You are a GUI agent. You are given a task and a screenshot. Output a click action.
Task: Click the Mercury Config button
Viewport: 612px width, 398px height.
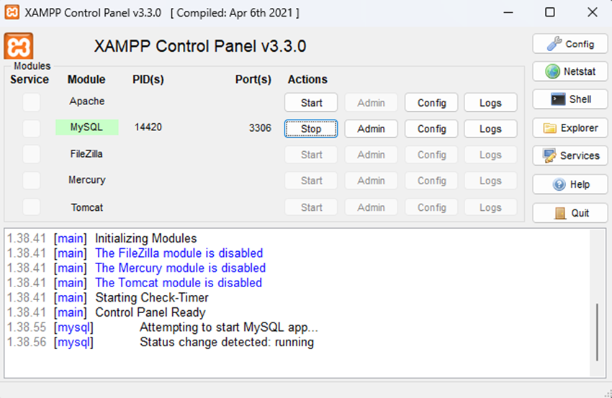(x=431, y=181)
